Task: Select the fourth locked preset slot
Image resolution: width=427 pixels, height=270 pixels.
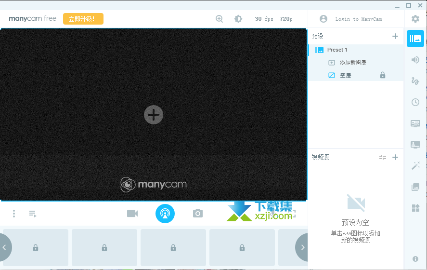Action: click(242, 247)
